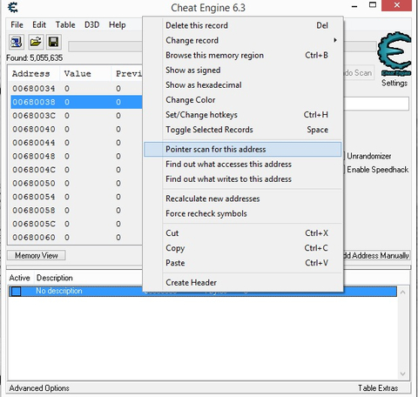The height and width of the screenshot is (397, 418).
Task: Choose Paste from the context menu
Action: [243, 263]
